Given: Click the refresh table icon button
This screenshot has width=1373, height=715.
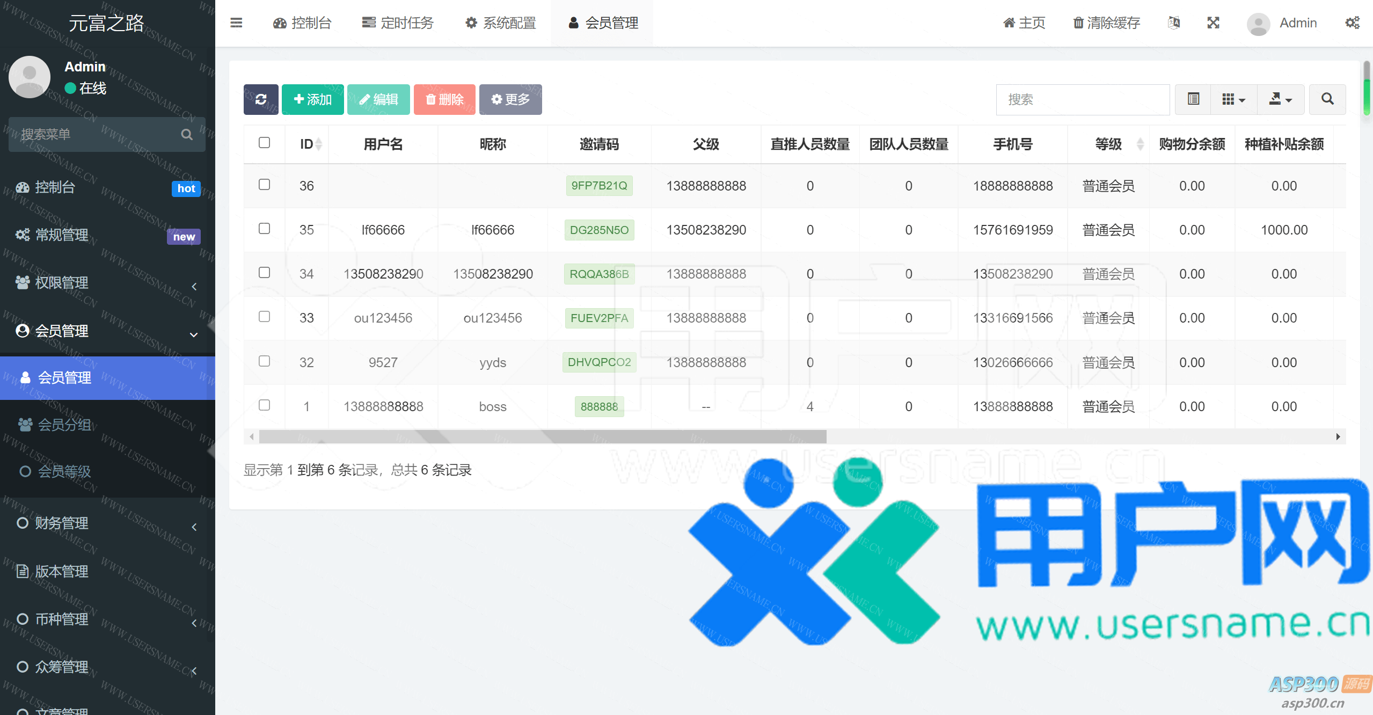Looking at the screenshot, I should (x=261, y=99).
